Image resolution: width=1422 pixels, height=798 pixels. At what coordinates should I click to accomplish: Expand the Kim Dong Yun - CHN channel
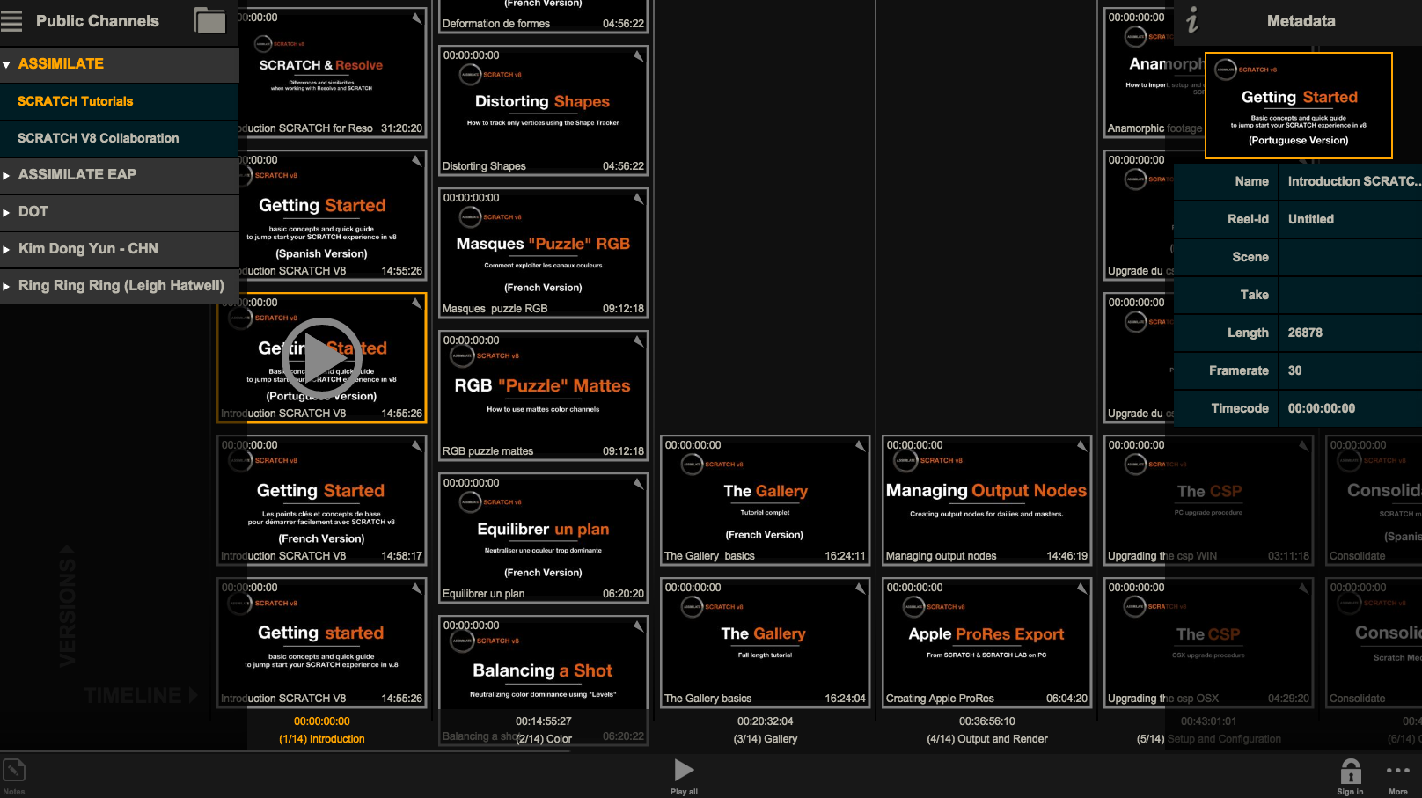(6, 249)
